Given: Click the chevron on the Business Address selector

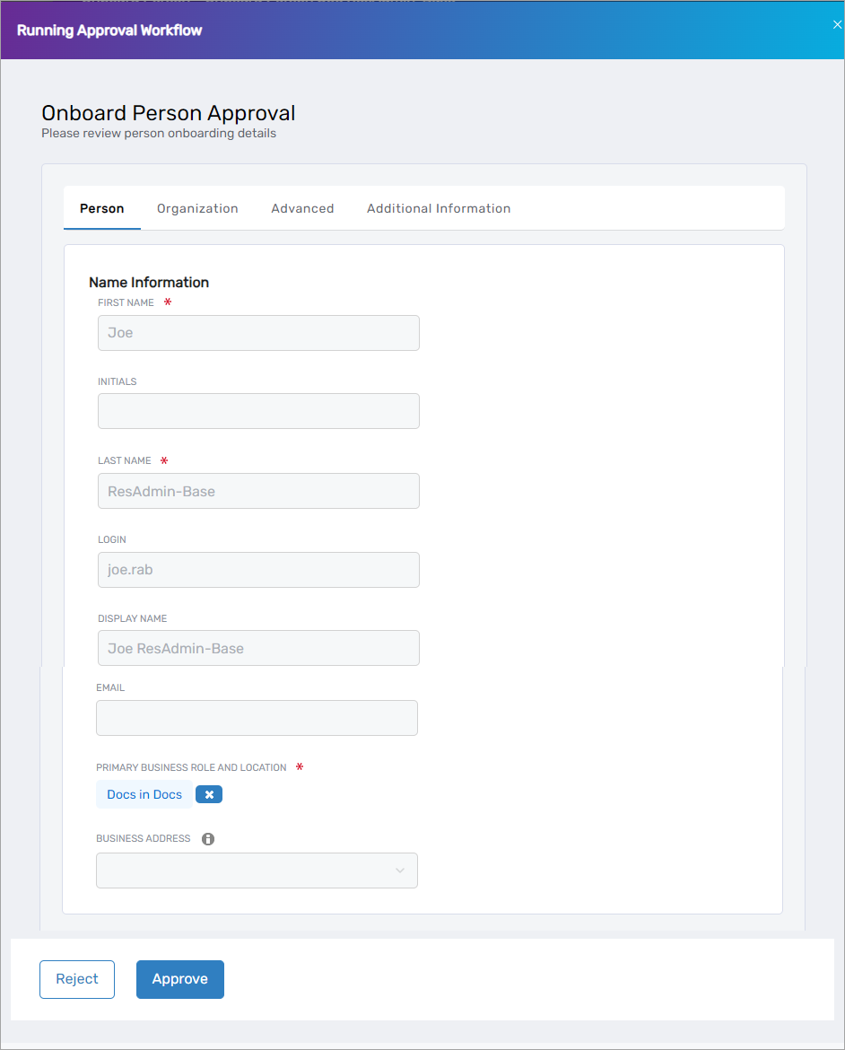Looking at the screenshot, I should click(400, 871).
